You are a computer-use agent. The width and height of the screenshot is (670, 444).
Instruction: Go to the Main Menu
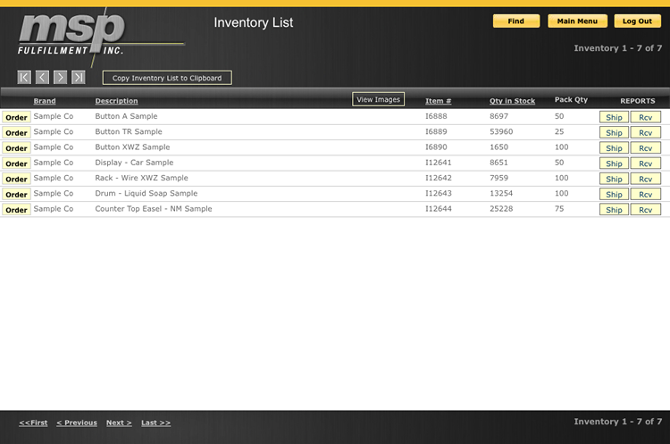pos(577,21)
